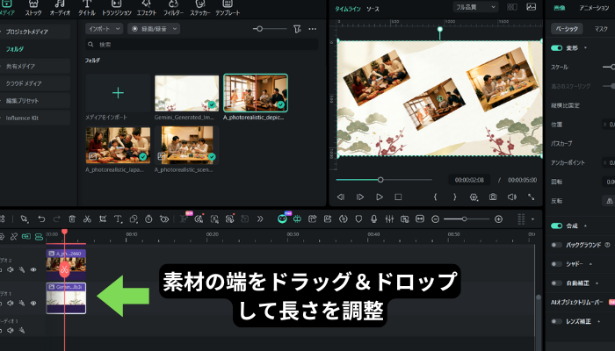Collapse the 合成 section arrow
The image size is (615, 351).
586,226
